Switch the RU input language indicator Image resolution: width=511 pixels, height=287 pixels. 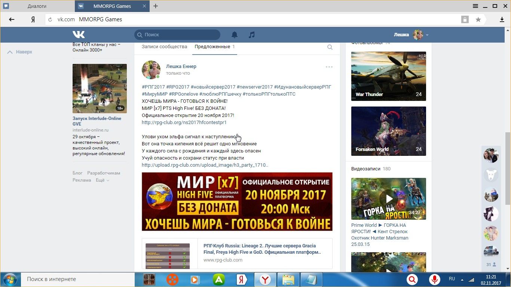pos(452,279)
